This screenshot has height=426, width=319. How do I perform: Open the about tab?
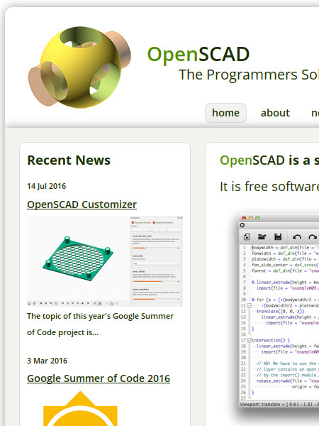pyautogui.click(x=275, y=113)
